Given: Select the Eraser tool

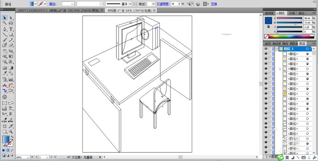Looking at the screenshot, I should tap(11, 45).
